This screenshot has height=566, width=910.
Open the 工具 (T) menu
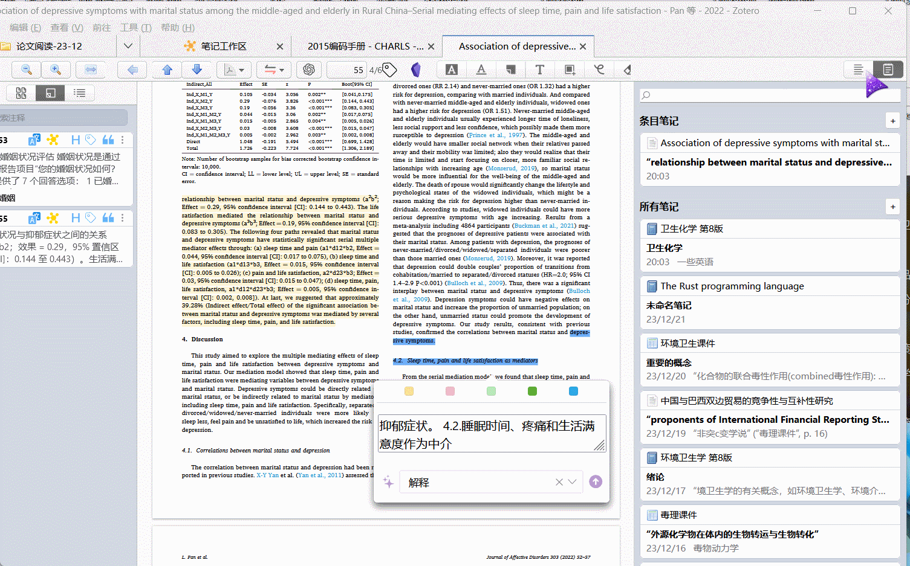[x=135, y=28]
